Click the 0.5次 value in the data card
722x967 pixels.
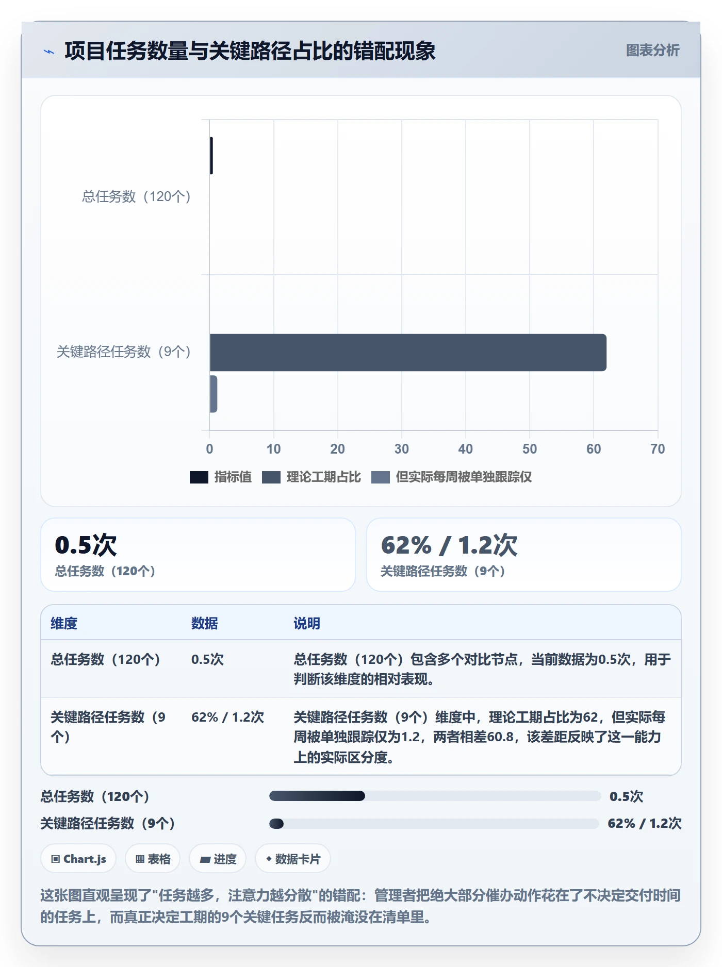(x=86, y=545)
